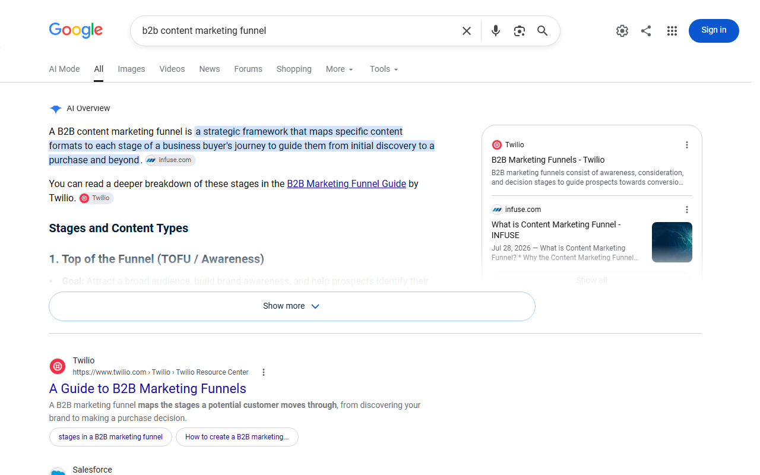This screenshot has height=475, width=760.
Task: Click the share icon in header
Action: tap(646, 31)
